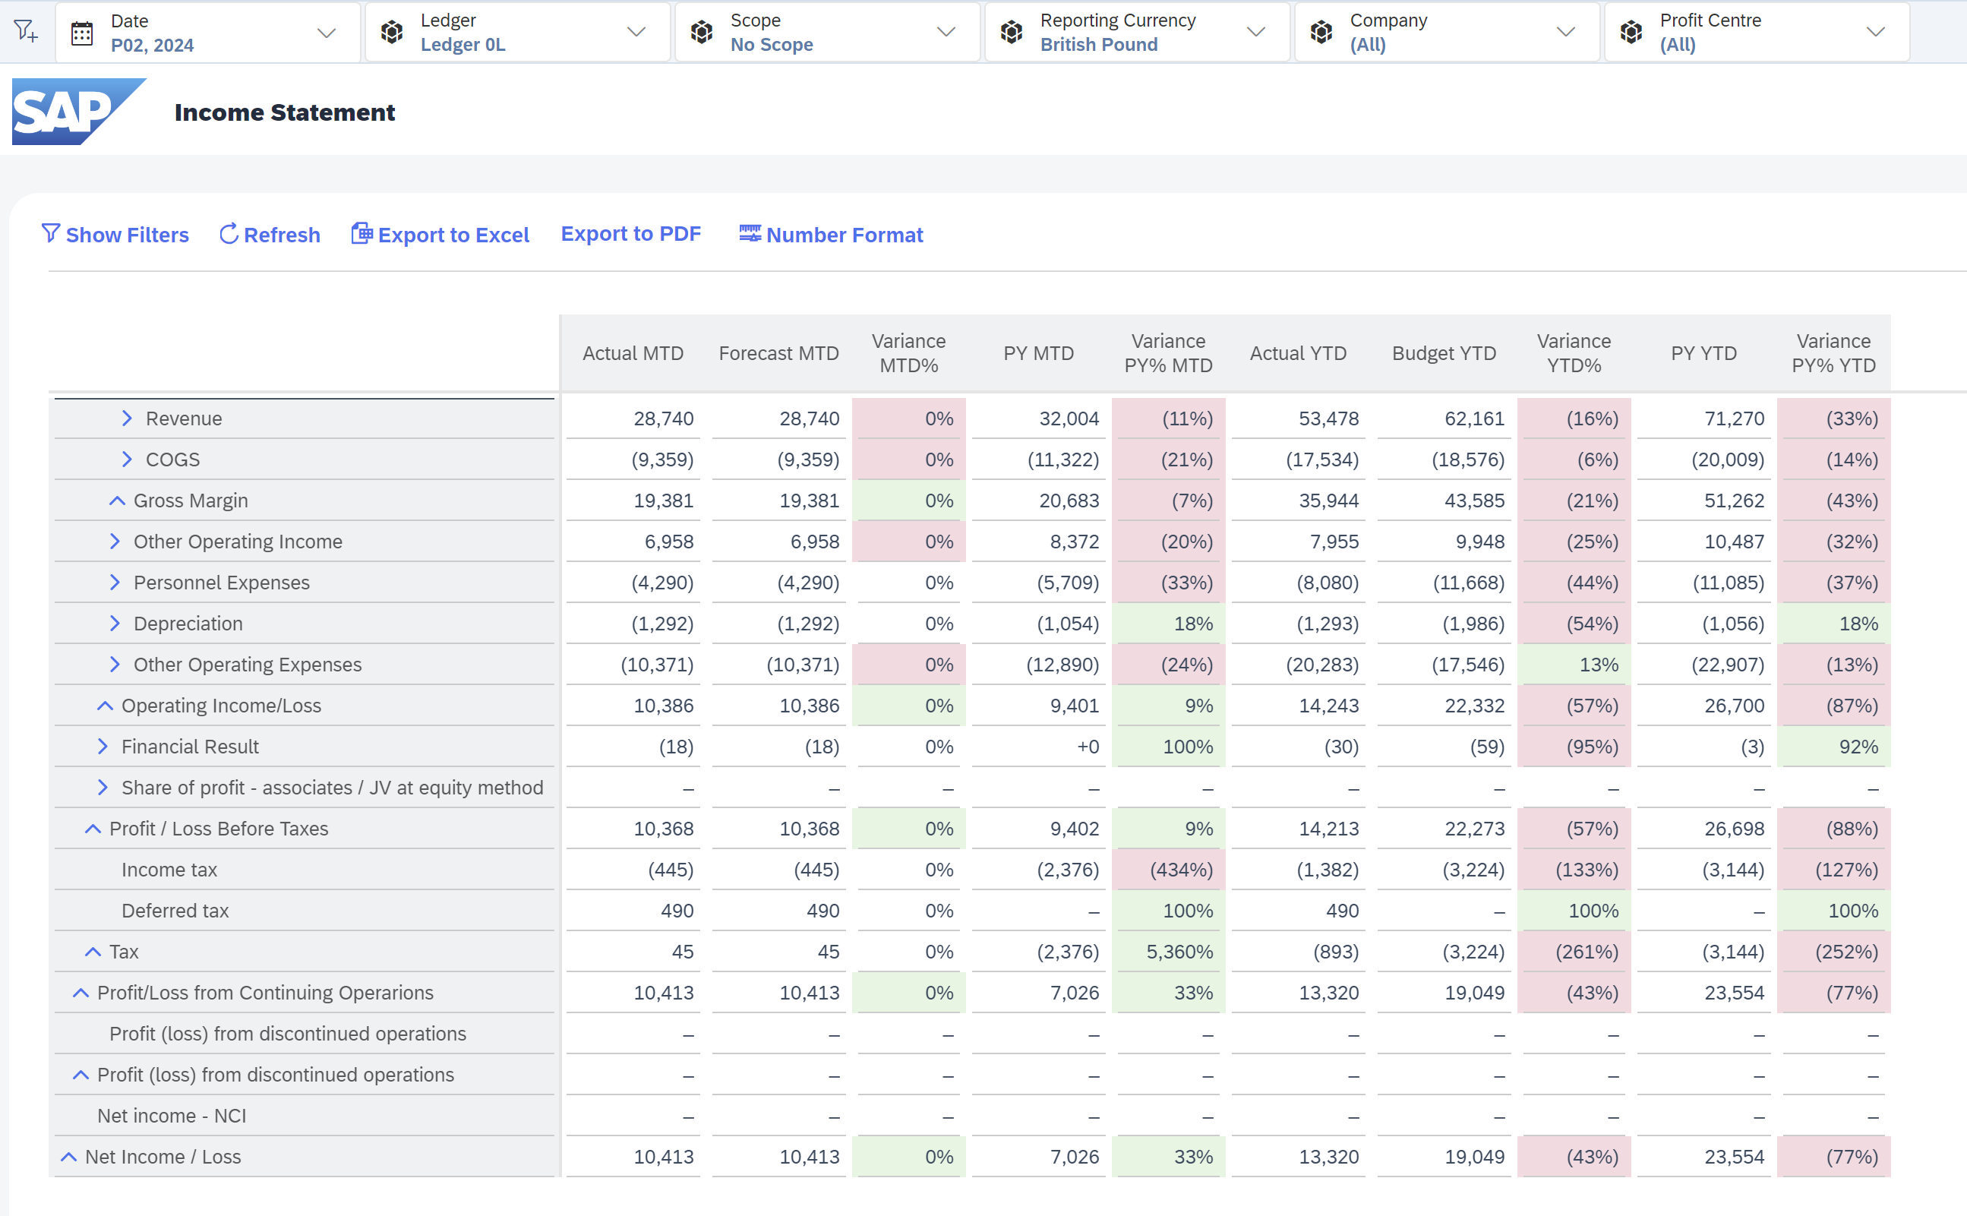Click the Date calendar icon
This screenshot has height=1216, width=1967.
(x=82, y=33)
